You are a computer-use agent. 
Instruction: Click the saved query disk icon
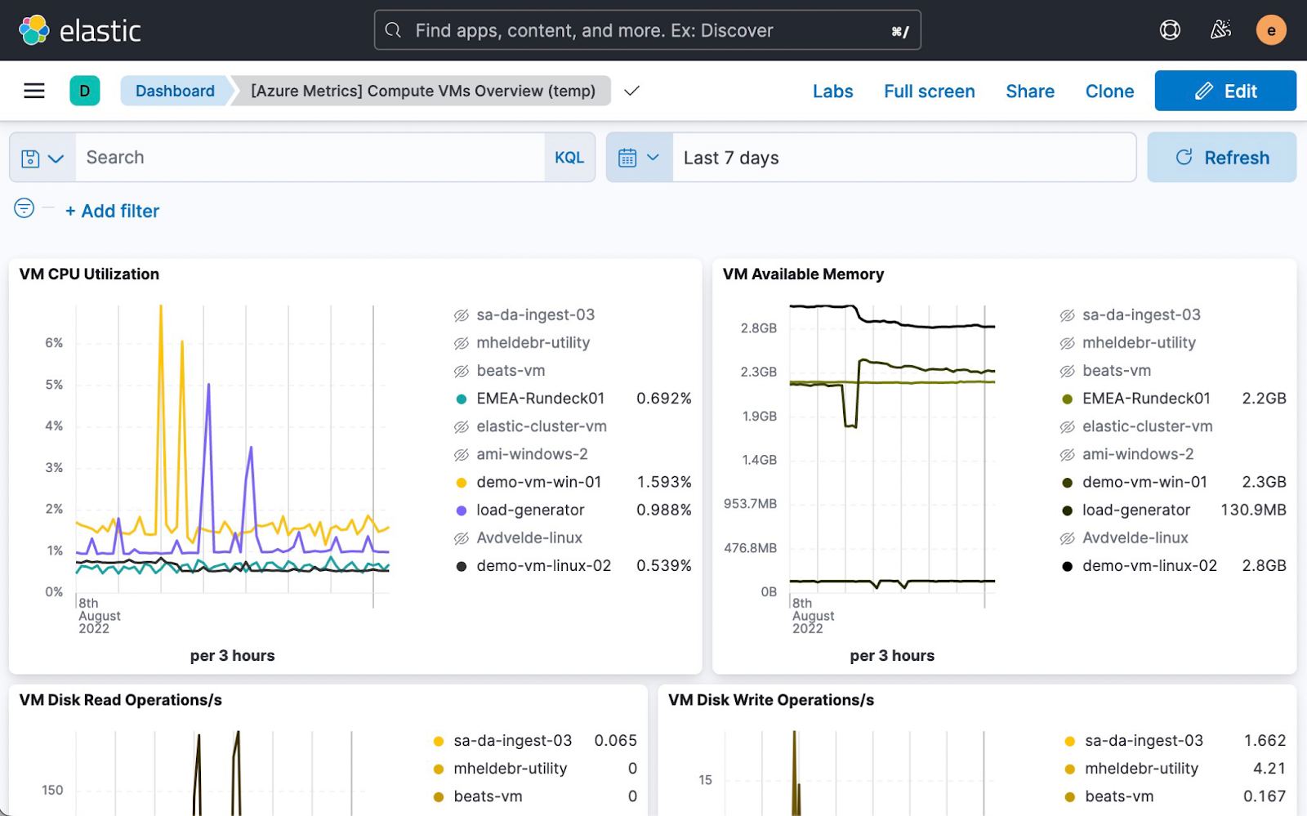30,158
